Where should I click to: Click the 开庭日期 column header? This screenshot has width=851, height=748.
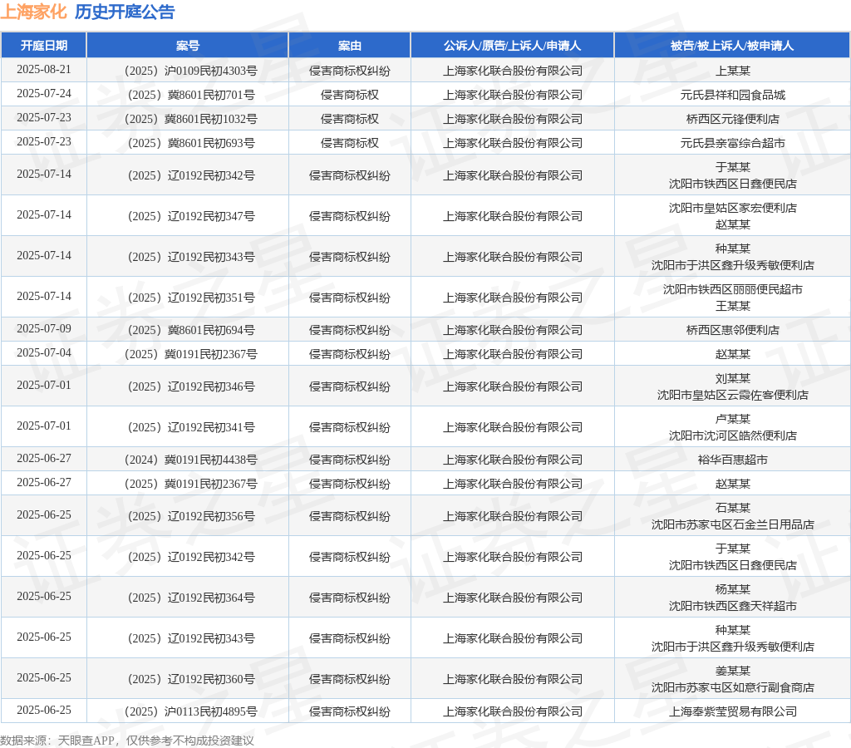pos(44,46)
